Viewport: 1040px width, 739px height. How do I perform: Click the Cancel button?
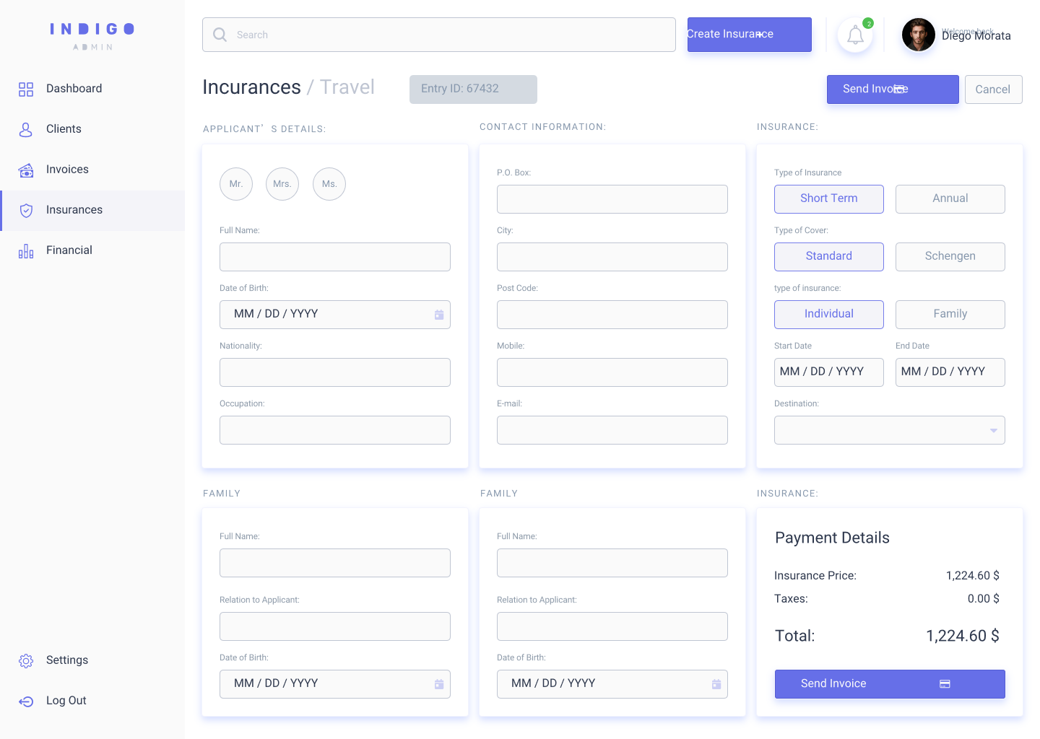[994, 89]
